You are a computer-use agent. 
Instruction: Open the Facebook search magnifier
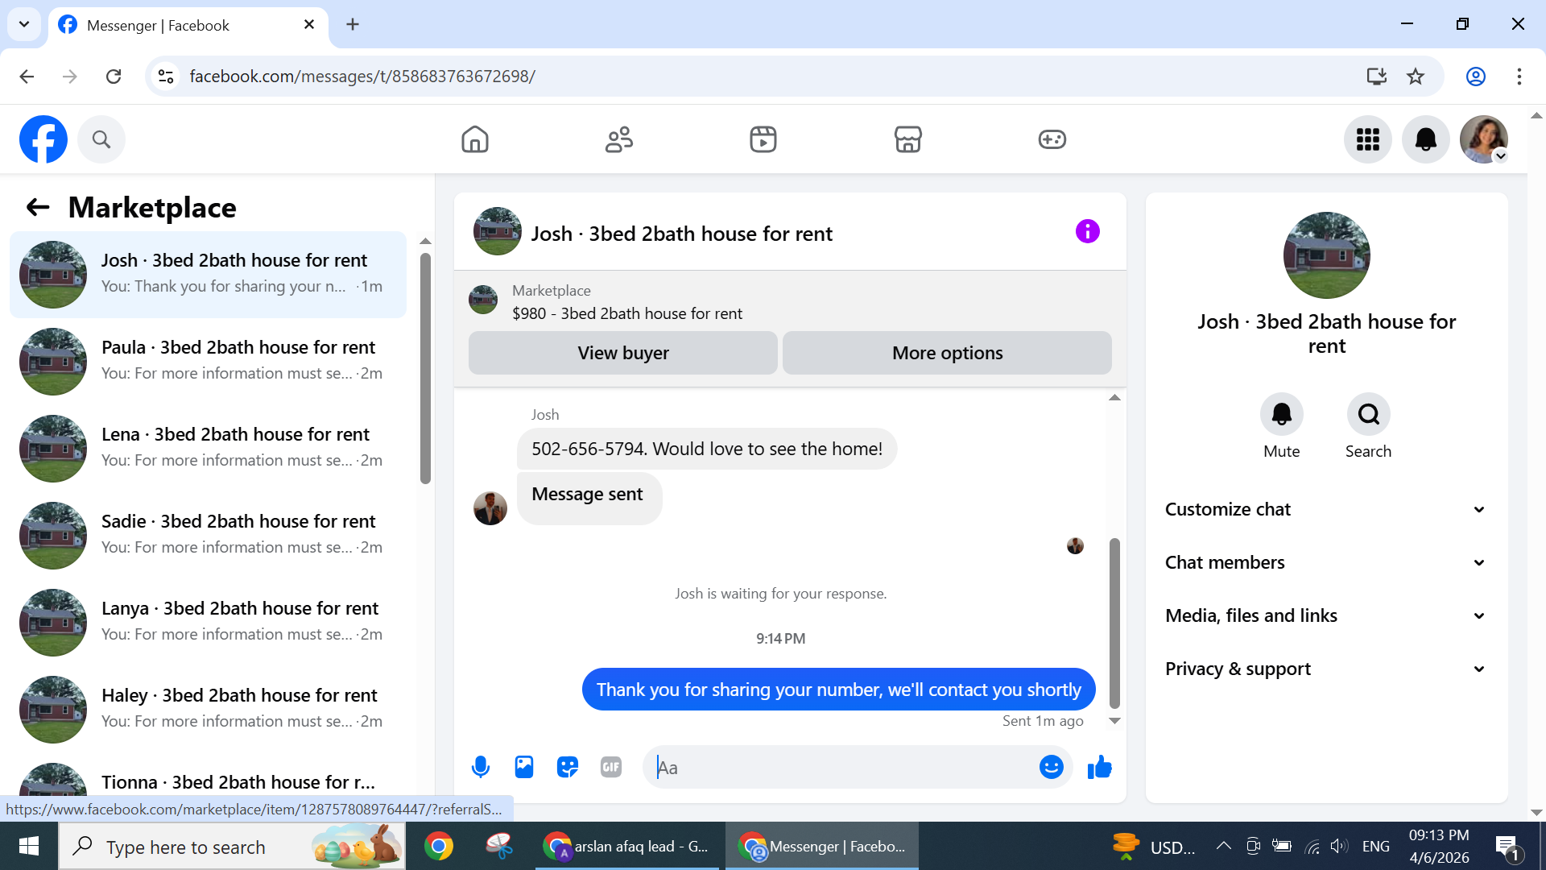(101, 139)
